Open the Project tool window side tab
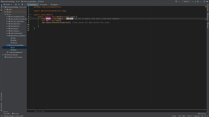This screenshot has width=209, height=117. click(1, 7)
